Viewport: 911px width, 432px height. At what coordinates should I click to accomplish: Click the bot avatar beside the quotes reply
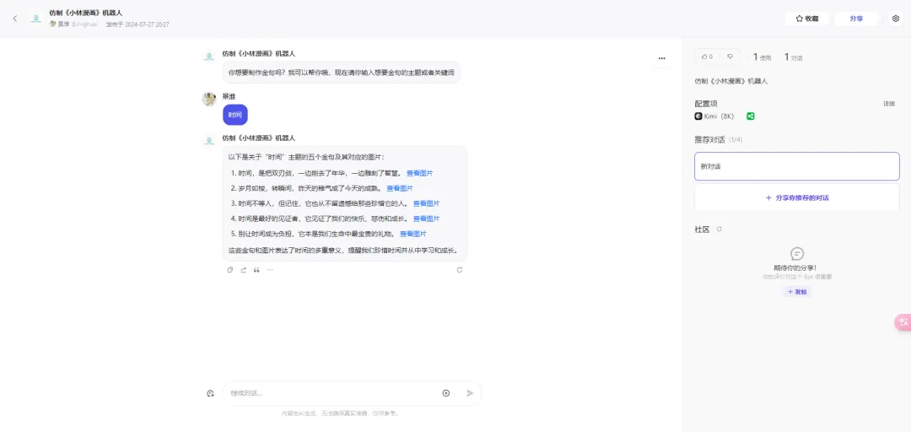pyautogui.click(x=209, y=141)
